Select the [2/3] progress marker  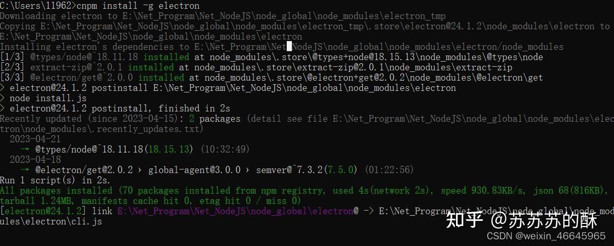click(x=13, y=67)
